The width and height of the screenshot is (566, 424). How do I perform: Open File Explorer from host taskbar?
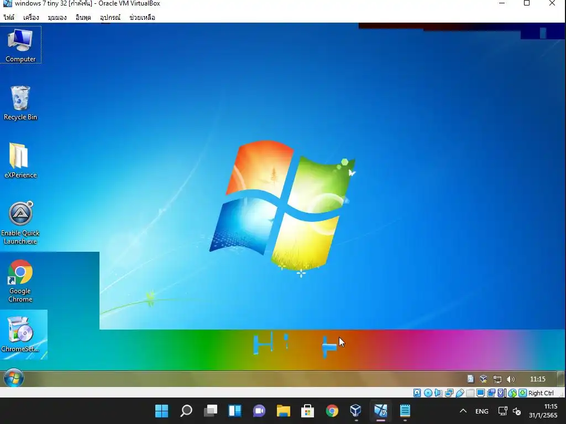click(x=284, y=411)
